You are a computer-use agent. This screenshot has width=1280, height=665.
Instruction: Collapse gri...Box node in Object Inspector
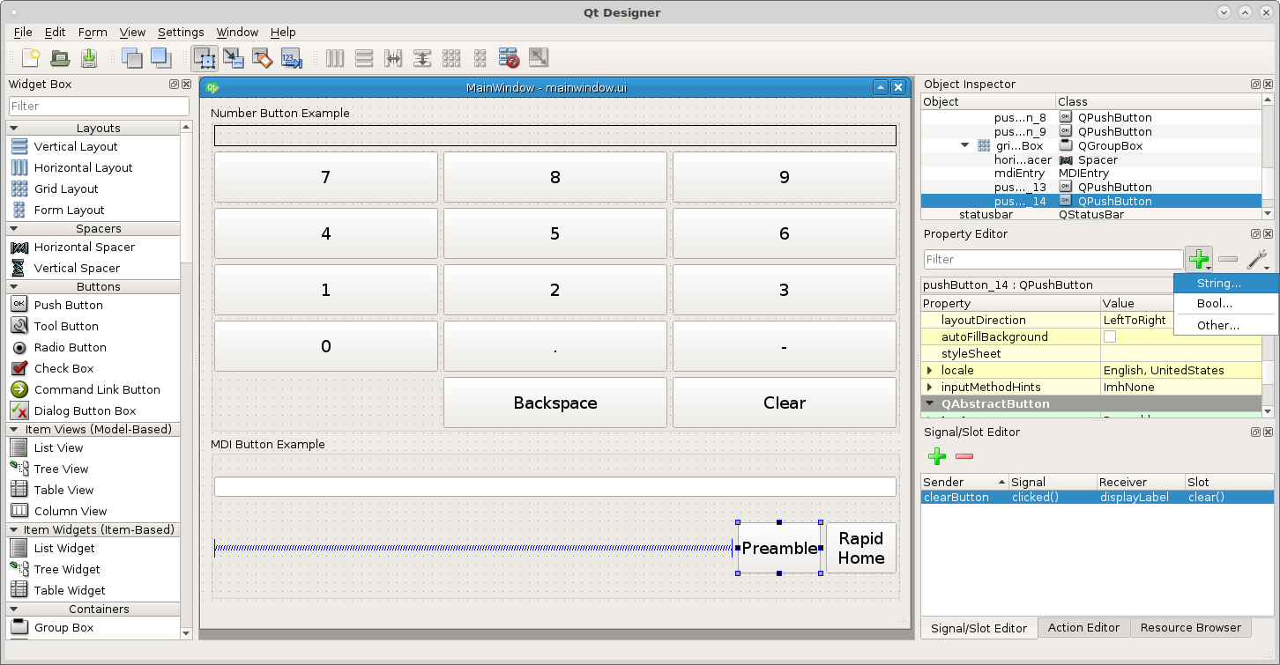pyautogui.click(x=965, y=145)
